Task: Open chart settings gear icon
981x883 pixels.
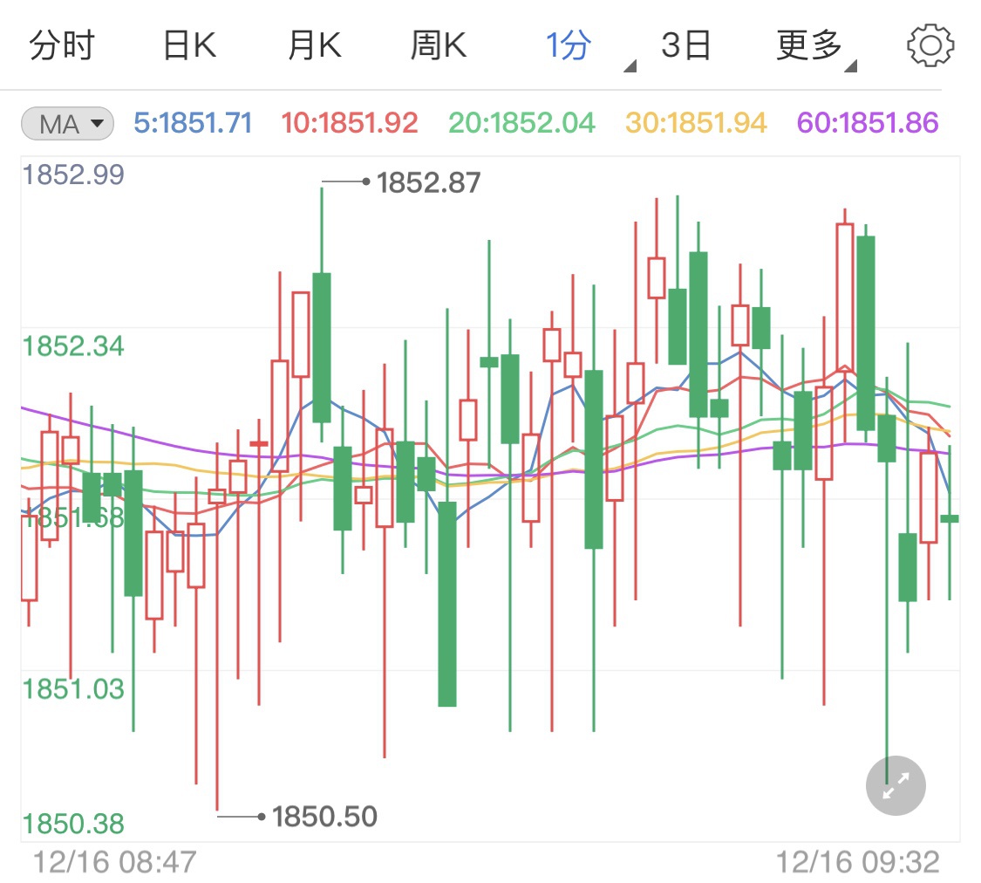Action: pos(930,45)
